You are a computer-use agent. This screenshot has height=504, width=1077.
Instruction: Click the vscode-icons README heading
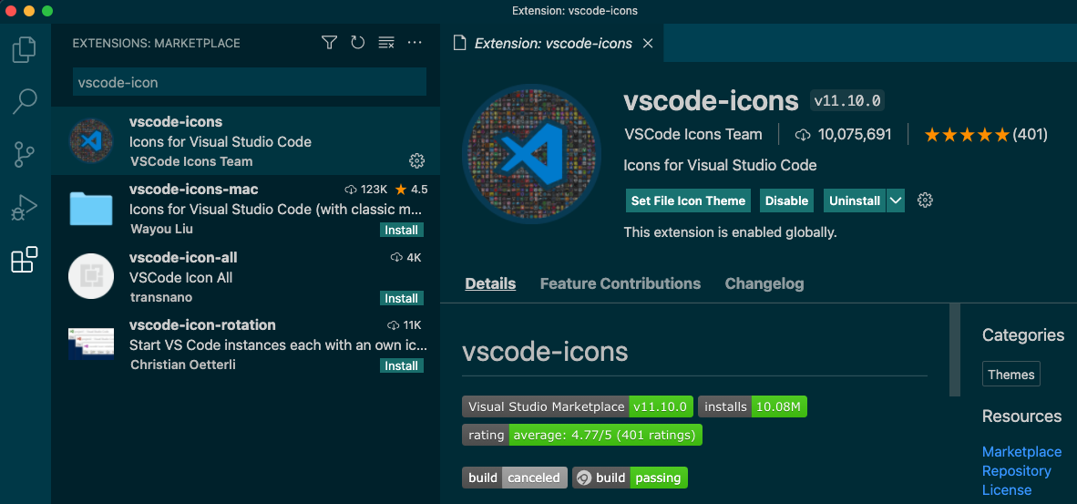(x=546, y=352)
